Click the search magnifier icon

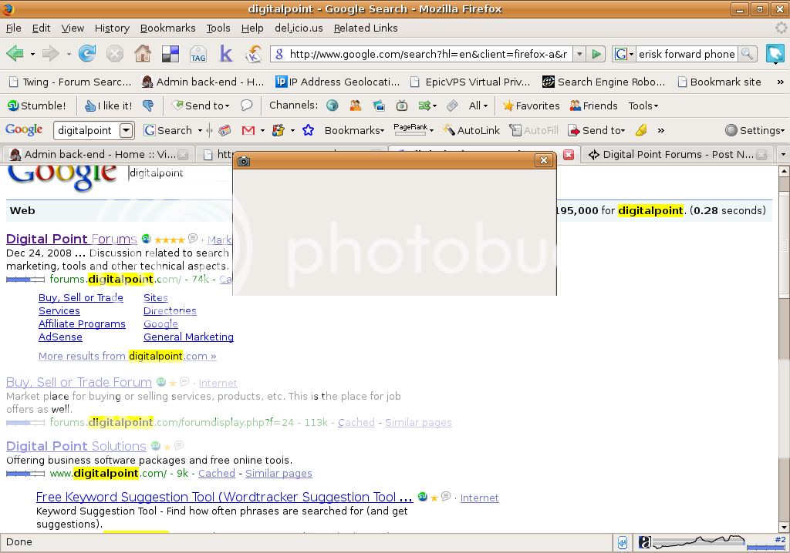coord(748,54)
